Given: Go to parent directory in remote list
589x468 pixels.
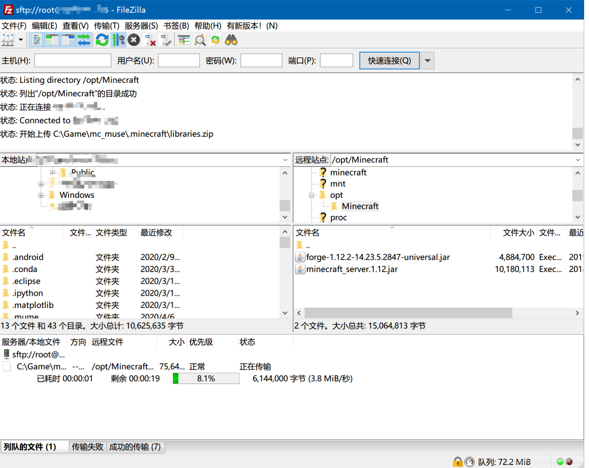Looking at the screenshot, I should 303,245.
